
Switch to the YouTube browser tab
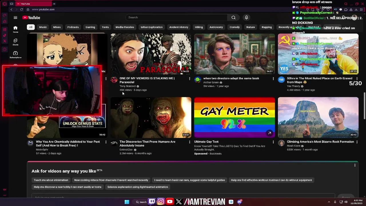(33, 4)
